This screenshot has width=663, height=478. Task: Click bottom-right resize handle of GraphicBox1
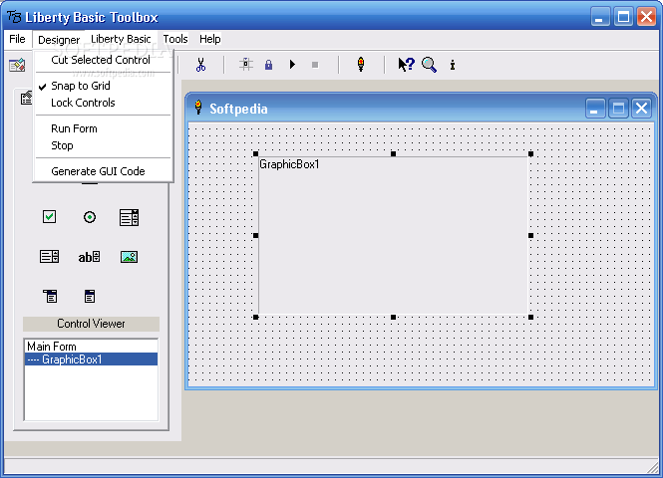(530, 317)
